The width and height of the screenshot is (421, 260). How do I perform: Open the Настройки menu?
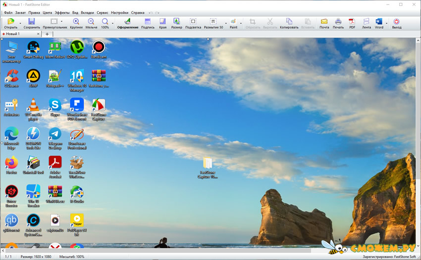120,12
